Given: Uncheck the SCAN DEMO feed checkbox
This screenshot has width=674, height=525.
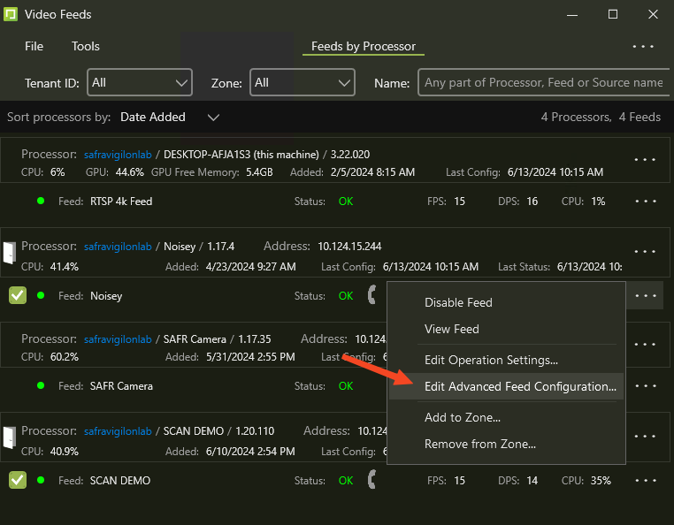Looking at the screenshot, I should (x=18, y=480).
